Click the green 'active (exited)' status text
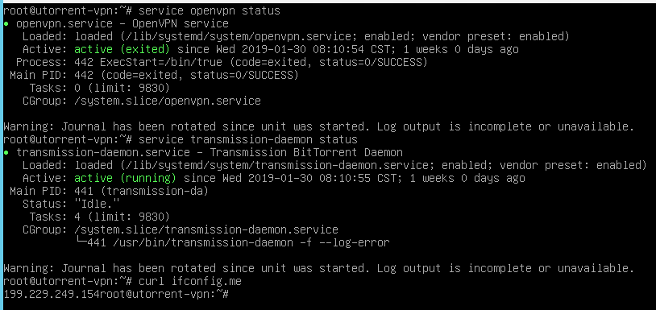 point(122,49)
